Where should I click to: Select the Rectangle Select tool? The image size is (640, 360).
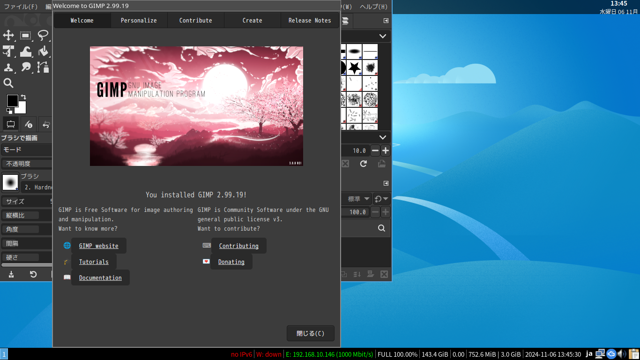pos(26,36)
